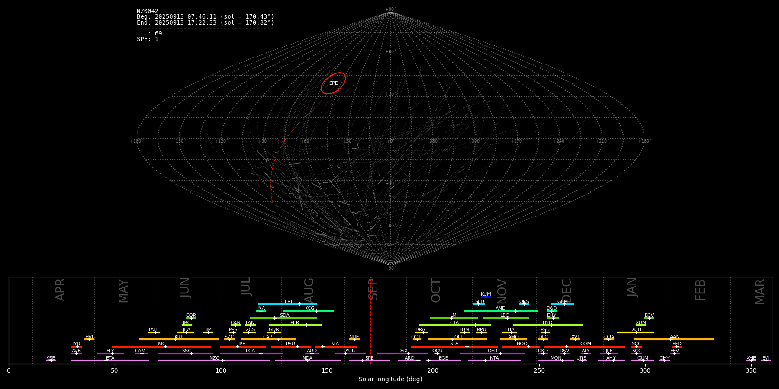Click the SEP month label
779x389 pixels.
point(373,289)
